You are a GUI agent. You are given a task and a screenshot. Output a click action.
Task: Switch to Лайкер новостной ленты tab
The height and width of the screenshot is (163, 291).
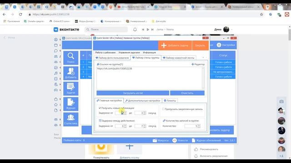(x=179, y=58)
